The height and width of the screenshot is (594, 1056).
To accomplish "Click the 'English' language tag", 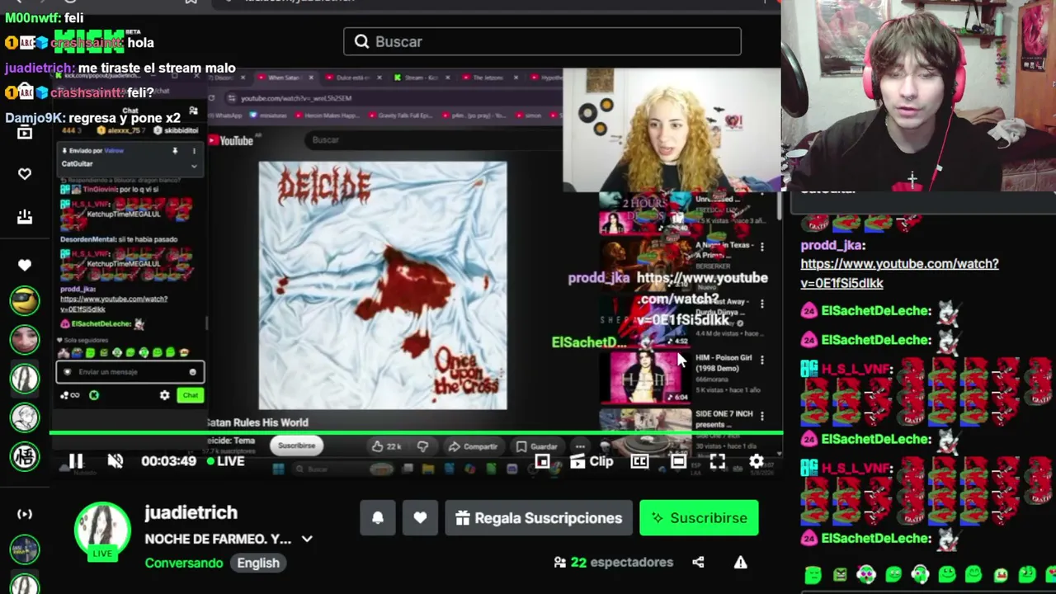I will point(258,563).
